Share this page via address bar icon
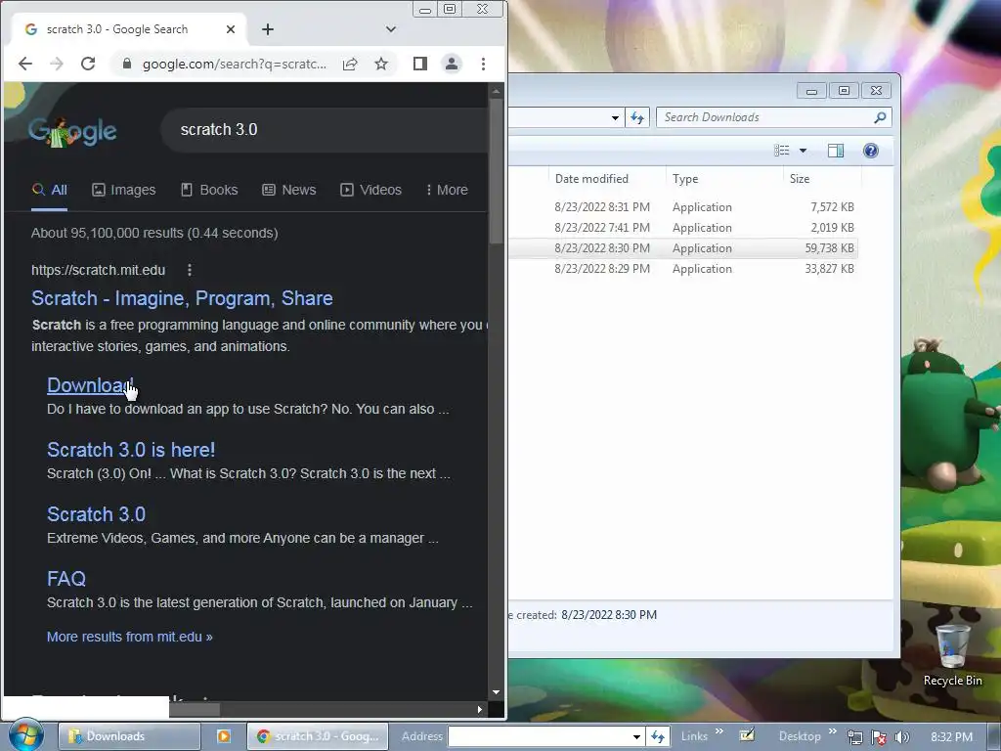The width and height of the screenshot is (1001, 751). tap(350, 64)
